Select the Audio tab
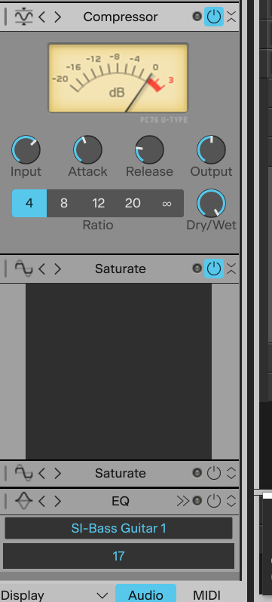272x602 pixels. point(145,594)
